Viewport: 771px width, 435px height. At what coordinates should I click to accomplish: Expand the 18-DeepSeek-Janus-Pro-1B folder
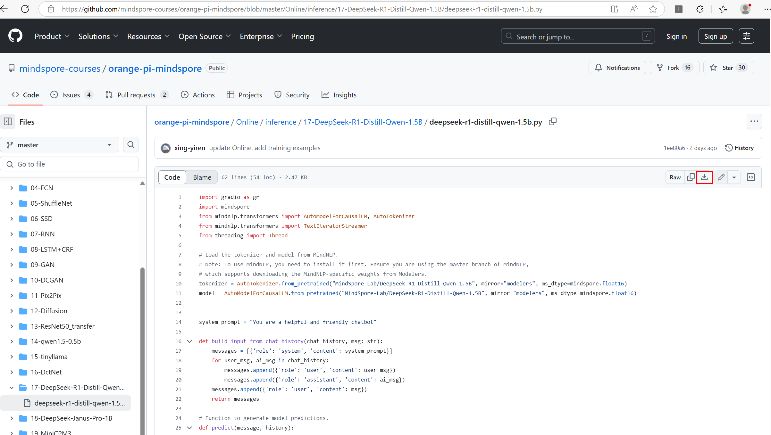[x=12, y=418]
